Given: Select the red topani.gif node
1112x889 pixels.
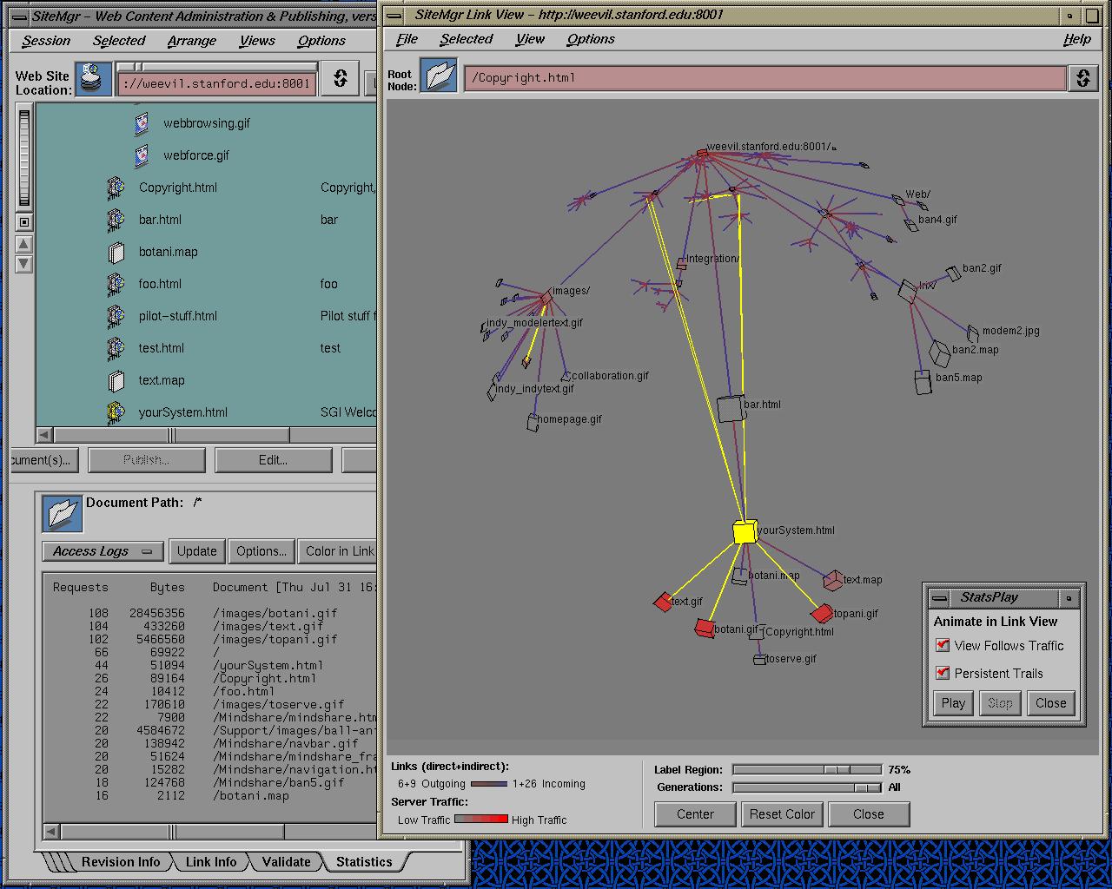Looking at the screenshot, I should pyautogui.click(x=821, y=614).
